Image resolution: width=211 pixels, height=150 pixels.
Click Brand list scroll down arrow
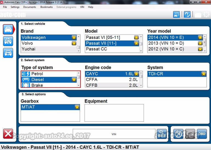tap(79, 51)
